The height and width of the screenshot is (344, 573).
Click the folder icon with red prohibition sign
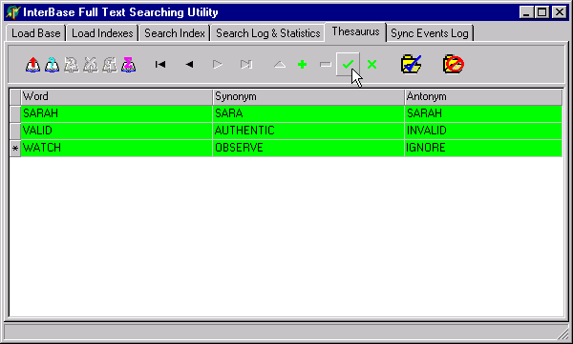453,64
